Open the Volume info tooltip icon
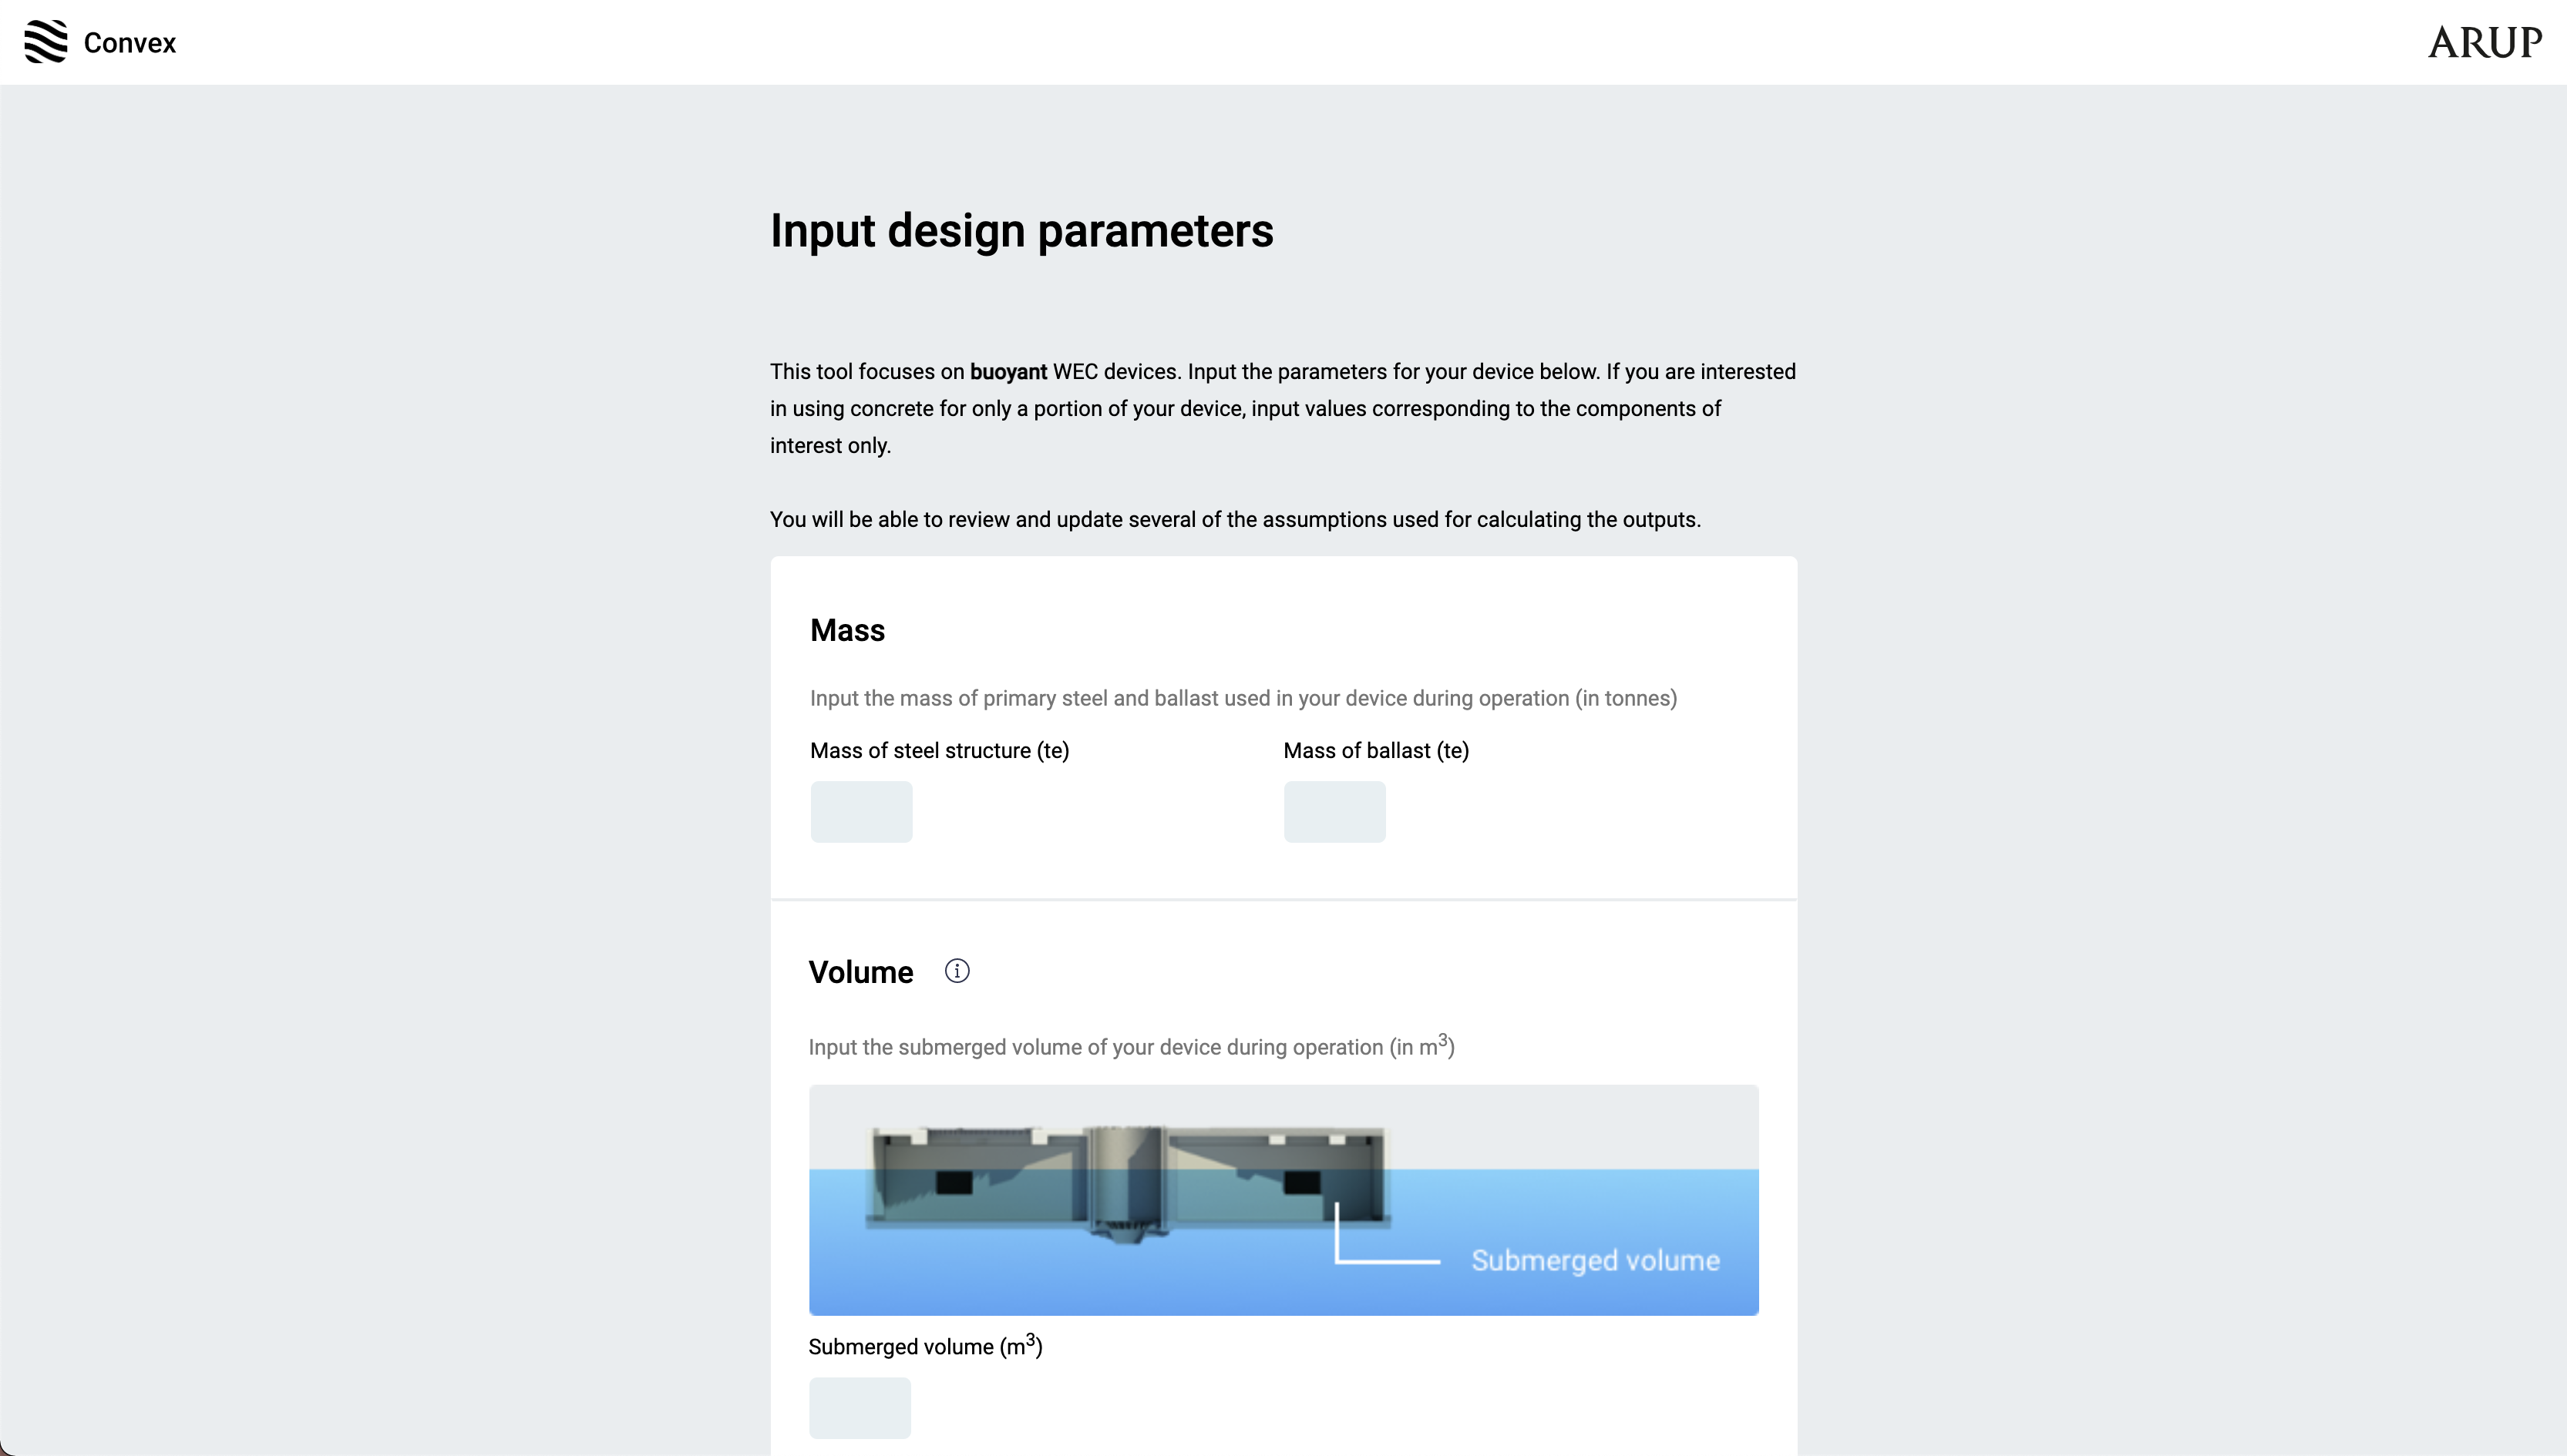This screenshot has height=1456, width=2567. click(957, 971)
